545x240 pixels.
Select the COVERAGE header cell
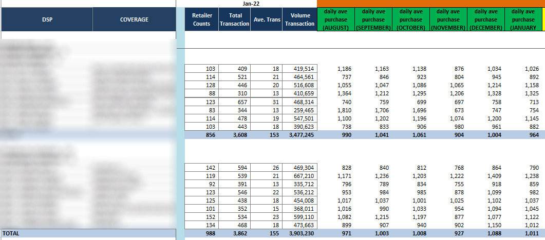(134, 19)
